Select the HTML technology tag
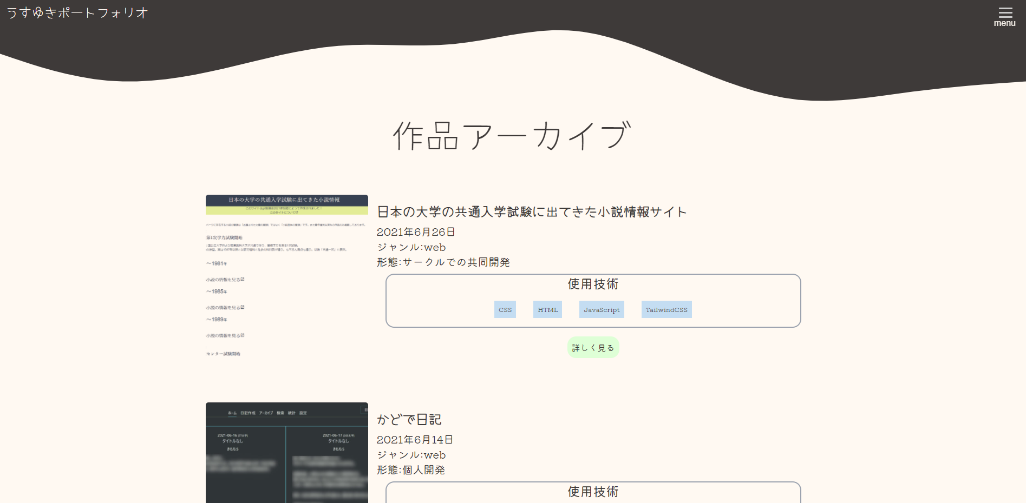Image resolution: width=1026 pixels, height=503 pixels. 547,309
